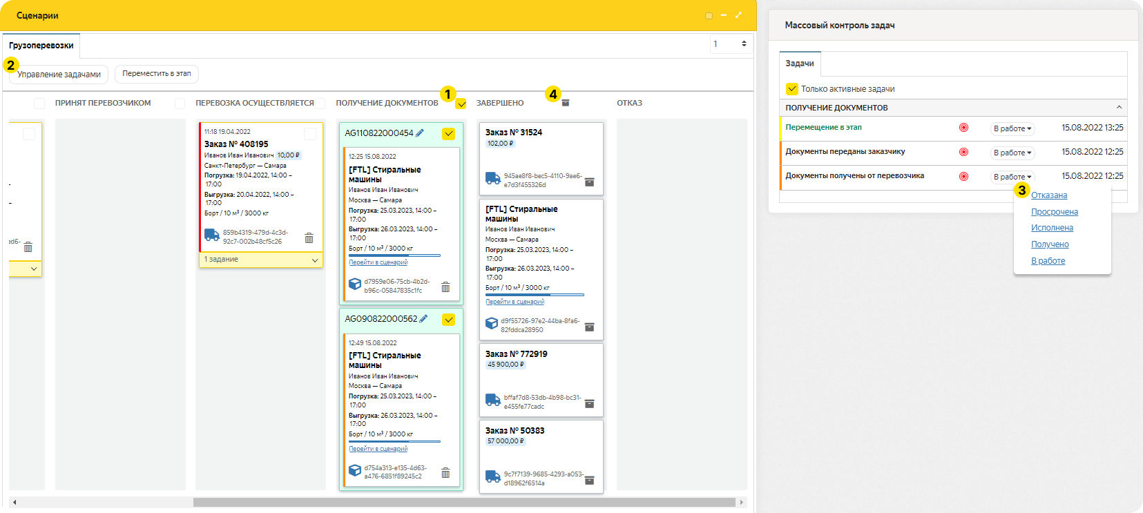Image resolution: width=1143 pixels, height=513 pixels.
Task: Collapse the ПОЛУЧЕНИЕ ДОКУМЕНТОВ task group
Action: (x=1119, y=107)
